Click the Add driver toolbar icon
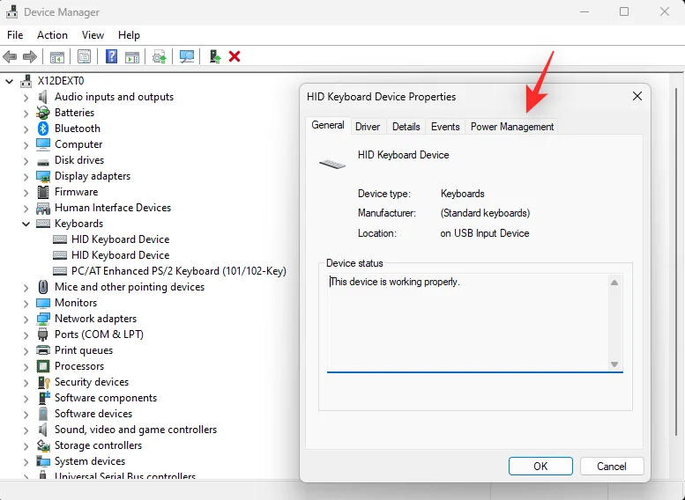 tap(215, 56)
